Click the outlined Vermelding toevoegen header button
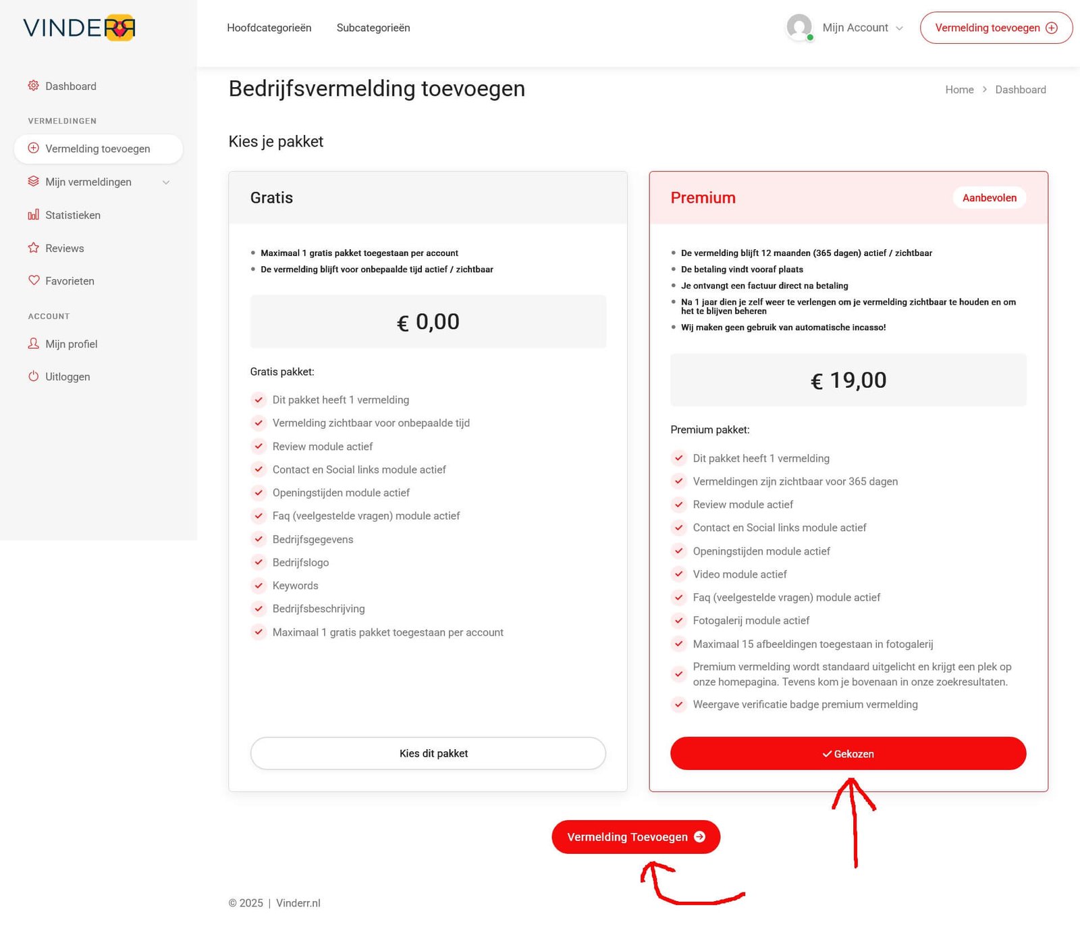Image resolution: width=1080 pixels, height=941 pixels. (996, 28)
